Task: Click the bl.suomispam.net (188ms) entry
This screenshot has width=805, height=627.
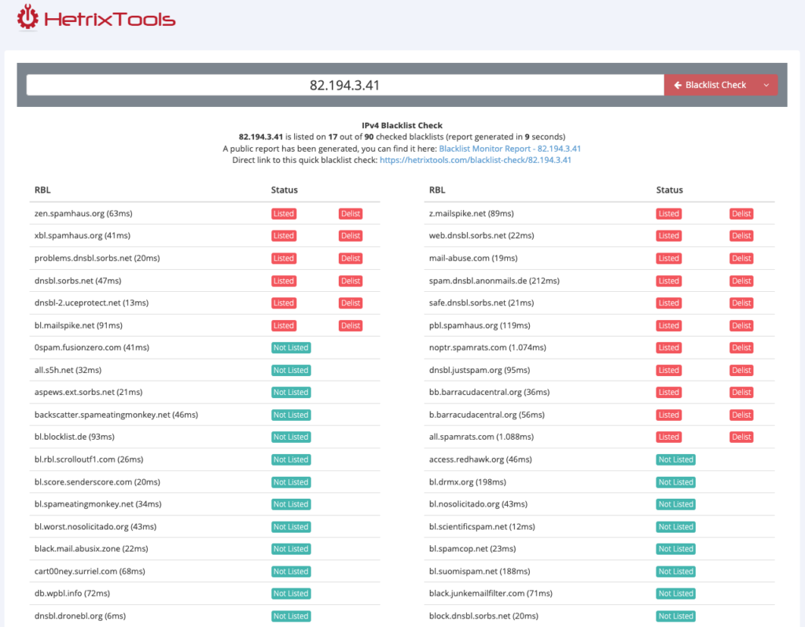Action: tap(480, 571)
